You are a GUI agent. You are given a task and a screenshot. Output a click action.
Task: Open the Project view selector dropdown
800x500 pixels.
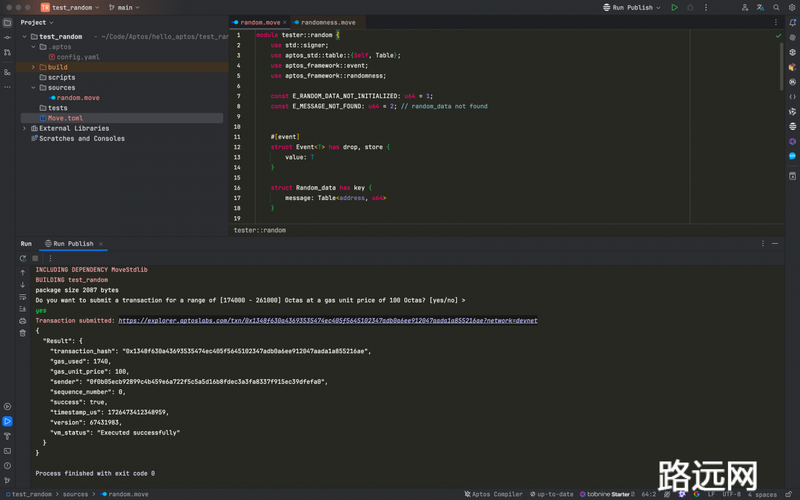pyautogui.click(x=37, y=22)
